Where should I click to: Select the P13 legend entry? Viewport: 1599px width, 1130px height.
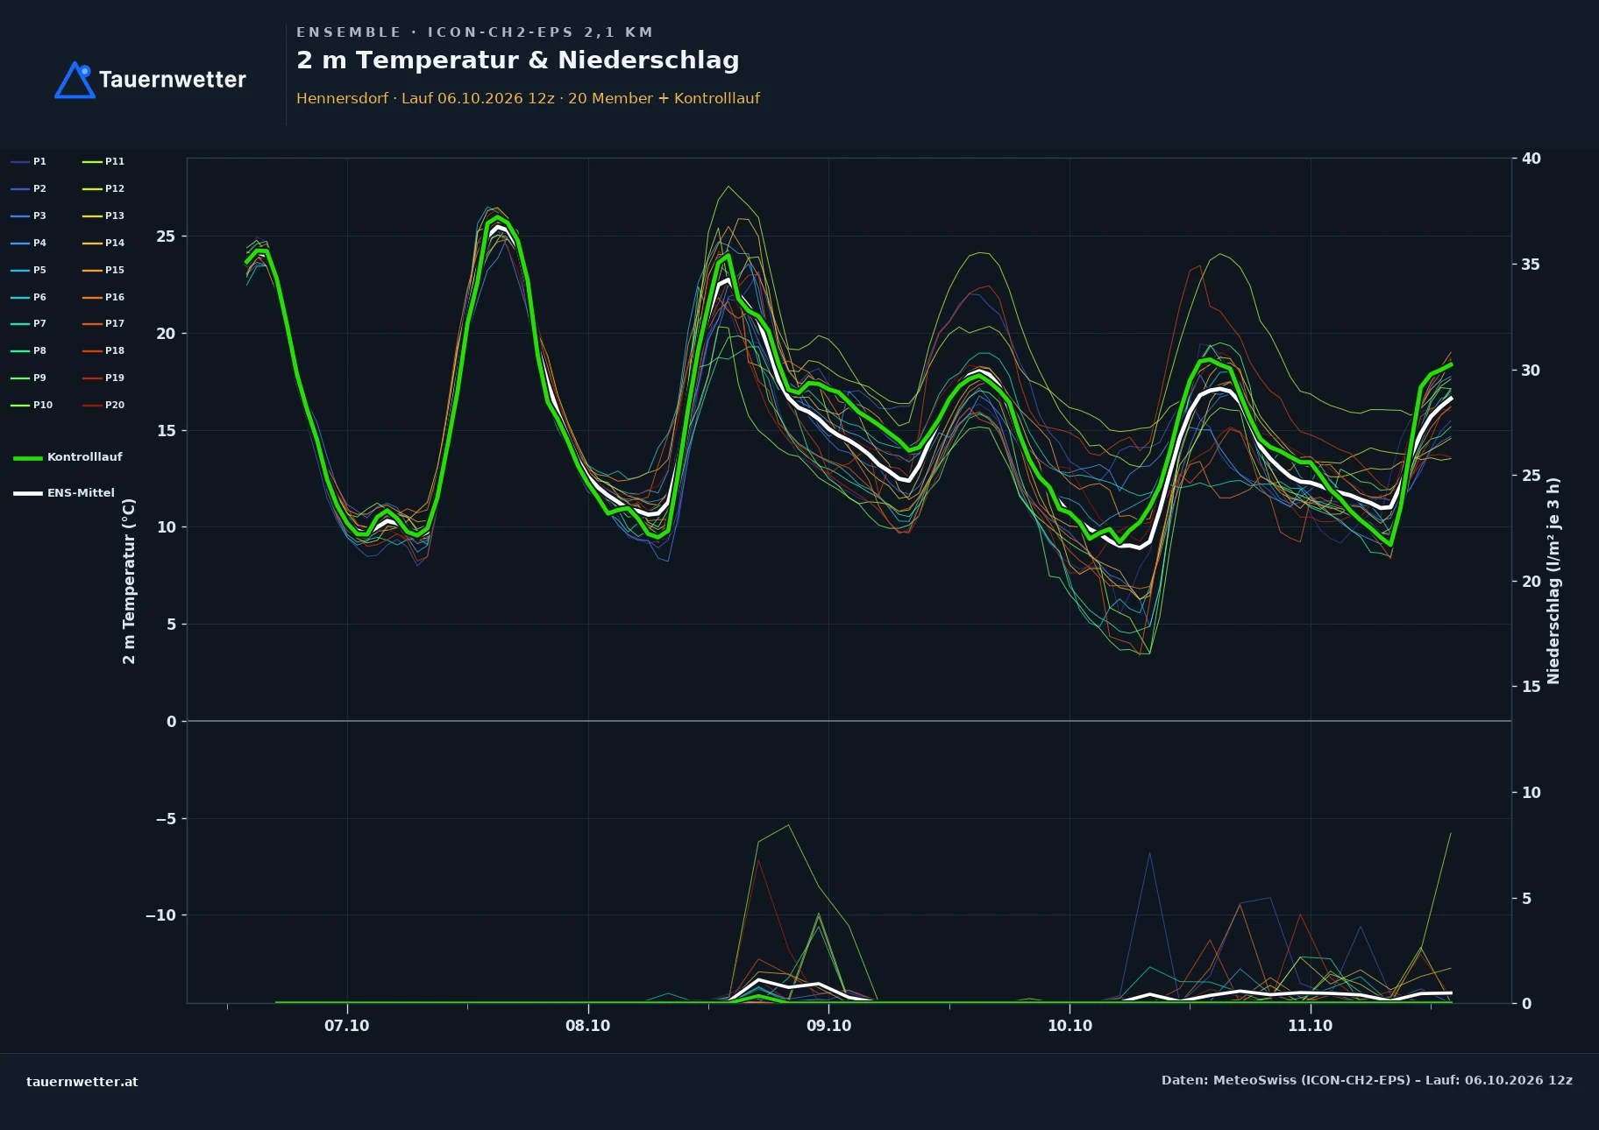(103, 216)
